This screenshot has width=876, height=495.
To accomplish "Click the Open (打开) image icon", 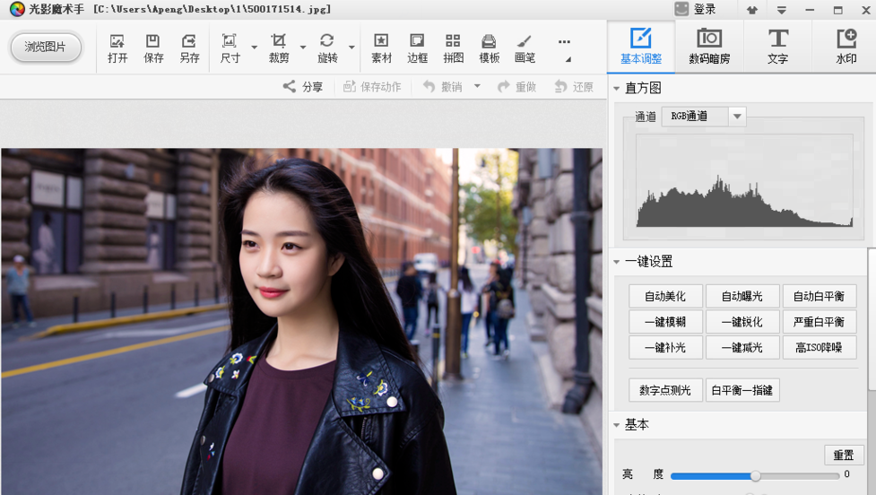I will 117,48.
